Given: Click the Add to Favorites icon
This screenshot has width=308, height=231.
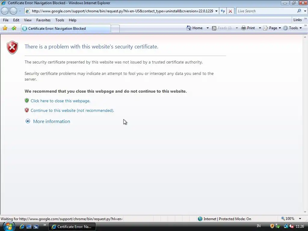Looking at the screenshot, I should coord(14,28).
